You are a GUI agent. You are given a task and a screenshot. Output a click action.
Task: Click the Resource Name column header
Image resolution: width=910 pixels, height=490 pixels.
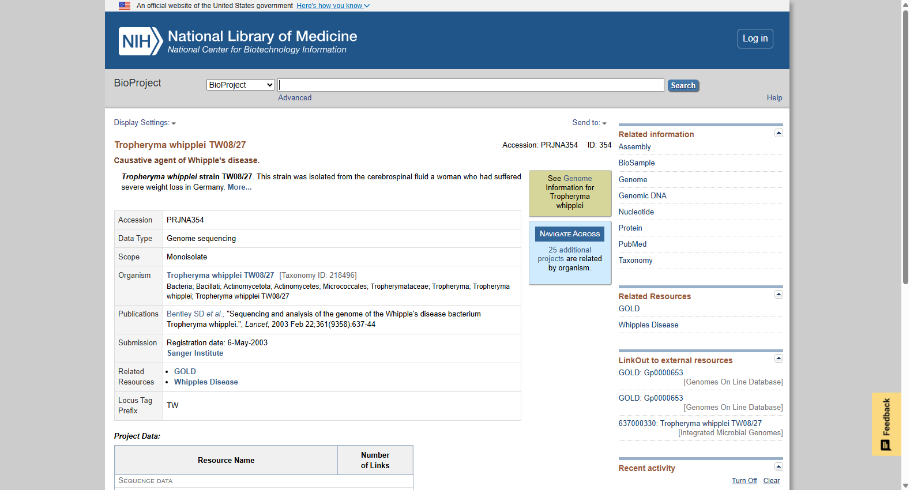tap(226, 461)
